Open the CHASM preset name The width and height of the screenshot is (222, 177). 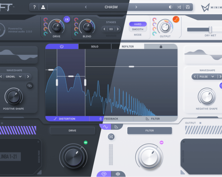(111, 7)
